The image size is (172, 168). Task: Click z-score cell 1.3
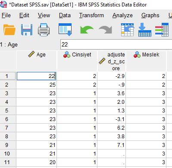tap(112, 110)
